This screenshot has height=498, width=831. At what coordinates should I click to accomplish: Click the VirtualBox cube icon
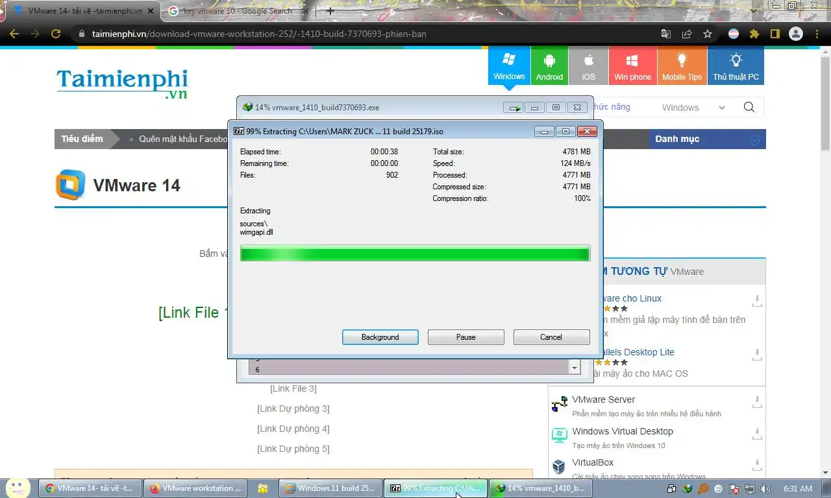click(x=559, y=467)
